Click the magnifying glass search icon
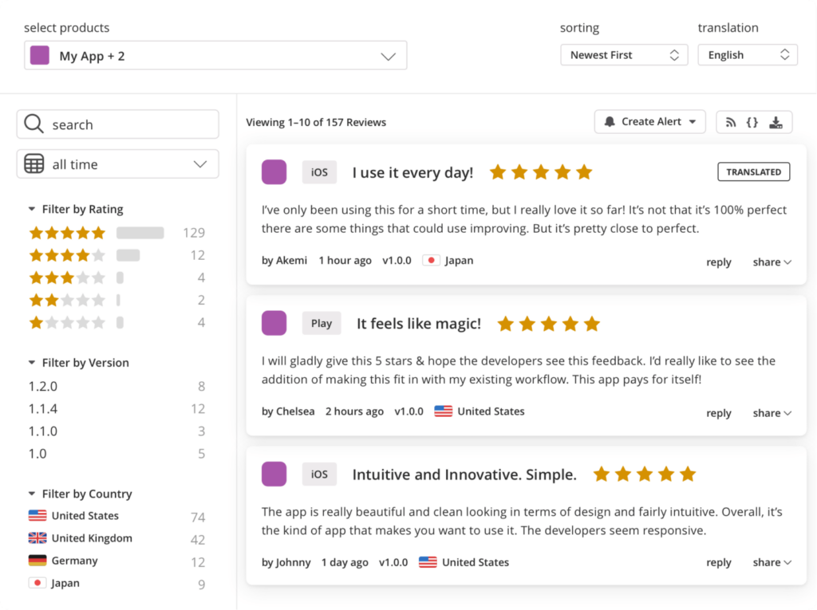This screenshot has width=817, height=610. 34,124
